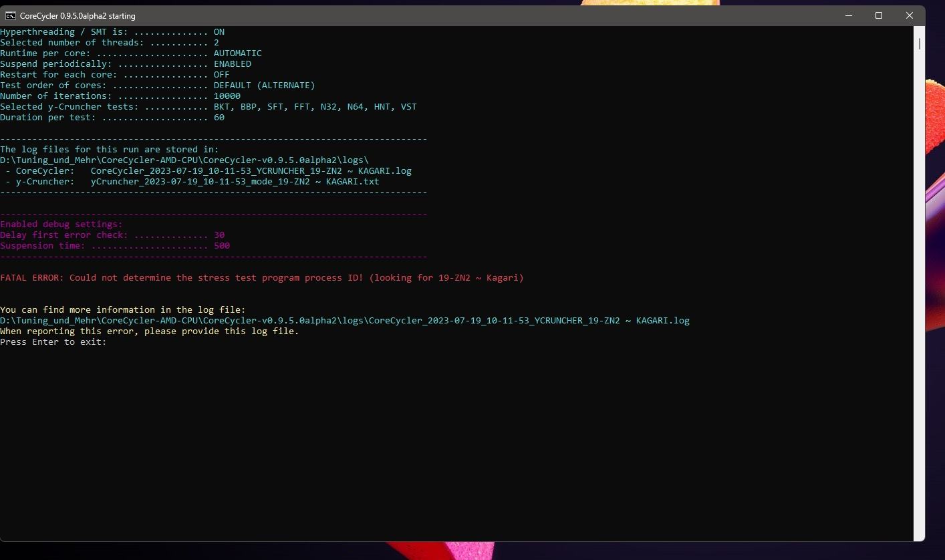This screenshot has height=560, width=945.
Task: Click the 'Suspension time' 500 line
Action: (115, 246)
